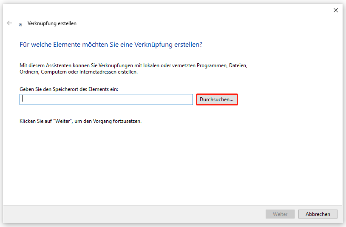Focus the Speicherort location input field
The width and height of the screenshot is (346, 227).
[x=106, y=99]
